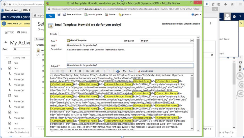Toggle select-all checkmark beside Activity Type
Screen dimensions: 244x138
7,58
